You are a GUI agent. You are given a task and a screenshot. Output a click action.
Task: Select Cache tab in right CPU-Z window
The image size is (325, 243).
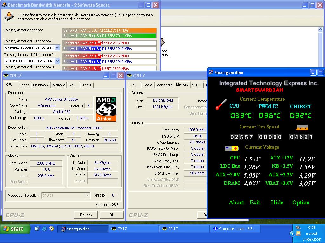(x=148, y=85)
